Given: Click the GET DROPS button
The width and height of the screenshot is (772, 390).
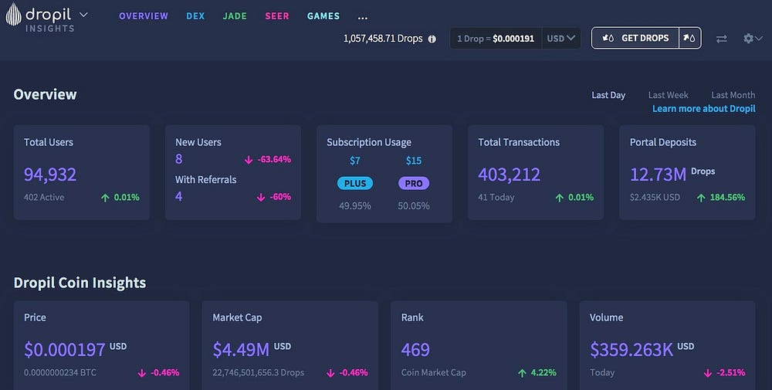Looking at the screenshot, I should pos(635,38).
